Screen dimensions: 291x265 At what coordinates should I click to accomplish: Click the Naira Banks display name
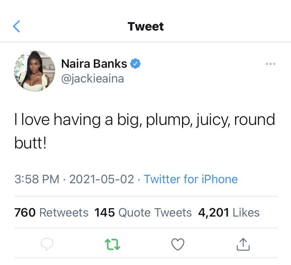coord(94,64)
